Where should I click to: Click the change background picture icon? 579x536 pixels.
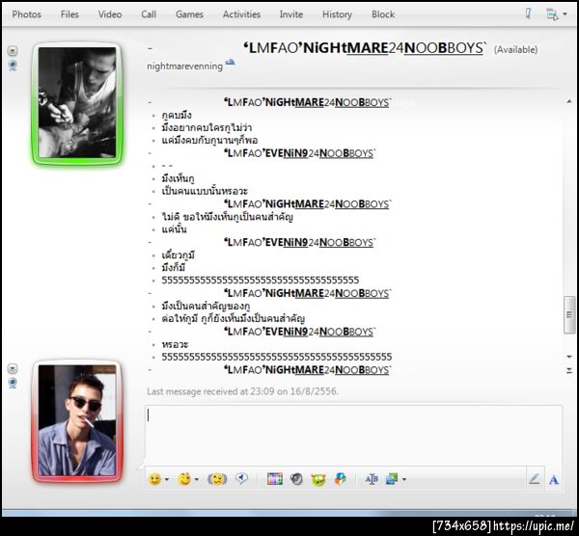pos(392,479)
